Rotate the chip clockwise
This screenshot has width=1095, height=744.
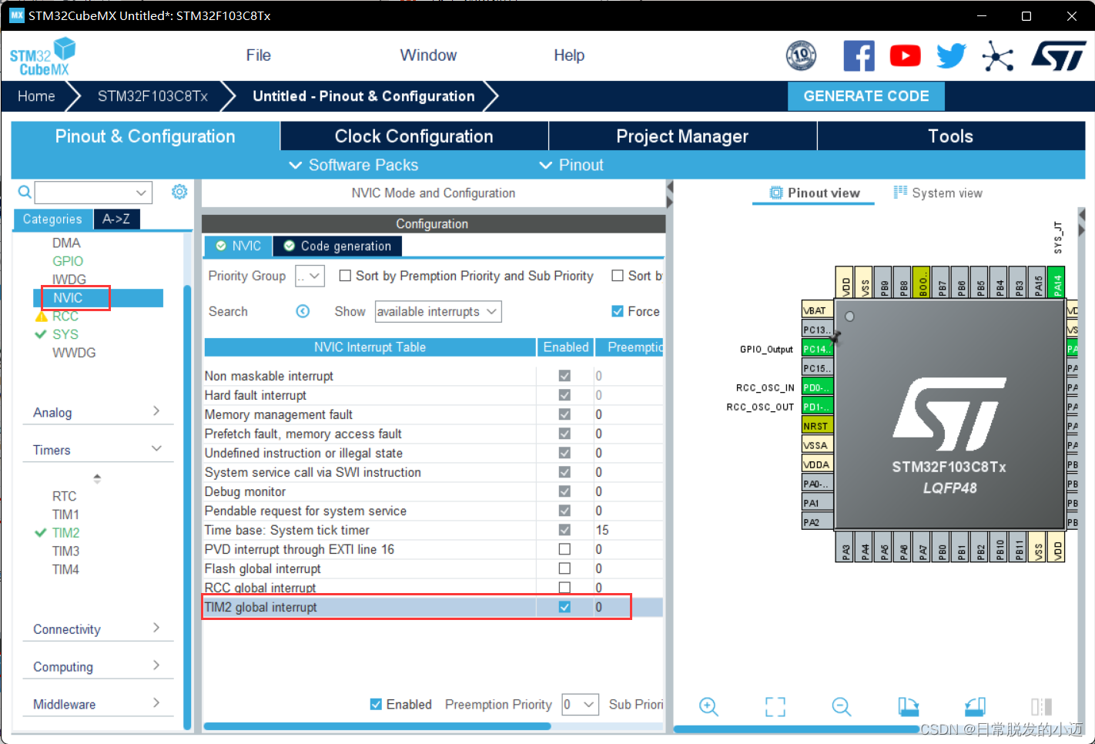click(909, 707)
